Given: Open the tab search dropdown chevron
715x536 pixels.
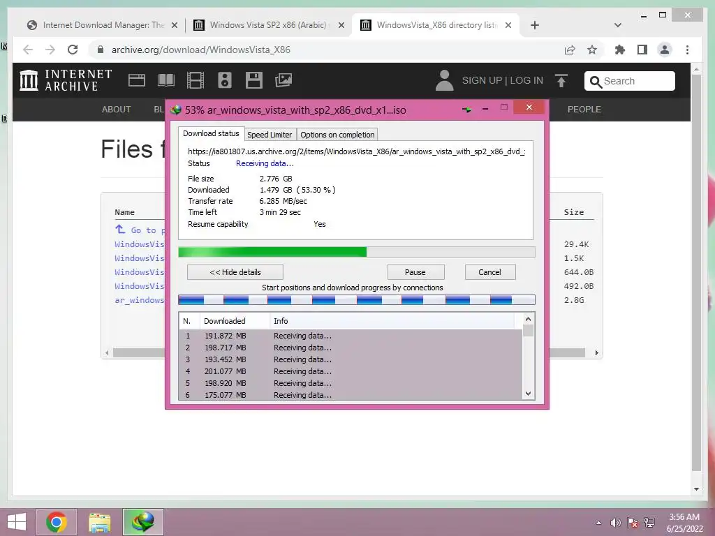Looking at the screenshot, I should [618, 25].
